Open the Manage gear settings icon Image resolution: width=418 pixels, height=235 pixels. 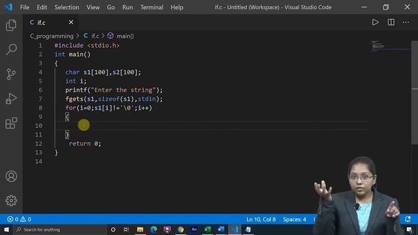[x=11, y=200]
